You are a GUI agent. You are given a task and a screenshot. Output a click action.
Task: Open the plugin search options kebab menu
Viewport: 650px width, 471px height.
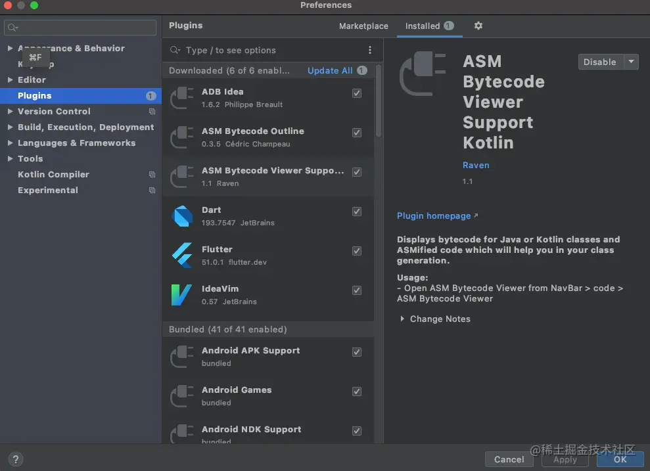tap(370, 50)
